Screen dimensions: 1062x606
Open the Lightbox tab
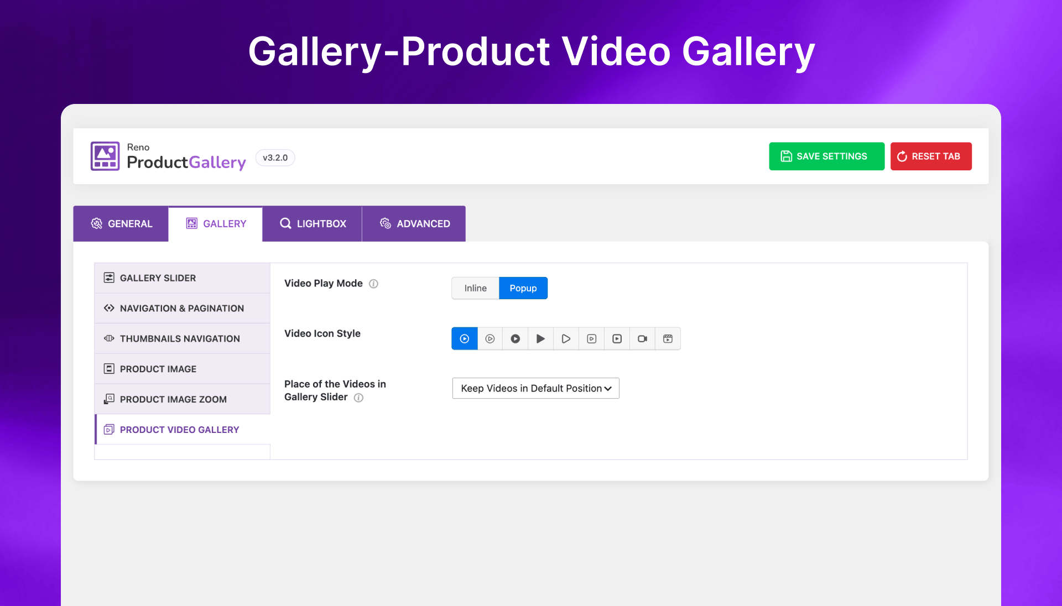pos(313,223)
